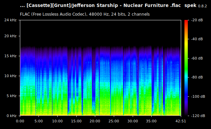Screen dimensions: 211x129
Task: Click the 5:00 time axis label
Action: [x=38, y=121]
